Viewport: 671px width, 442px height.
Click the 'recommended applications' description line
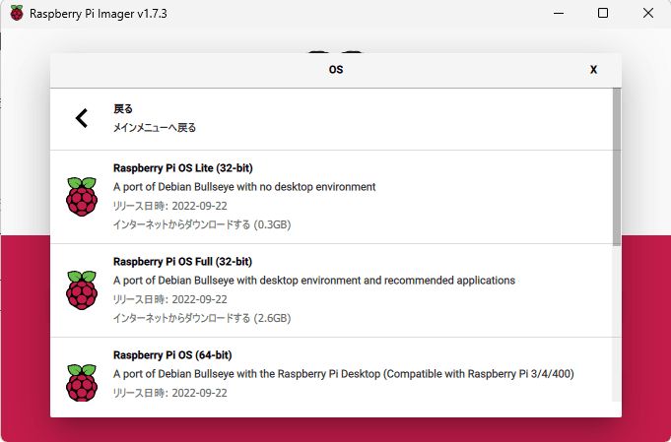click(313, 281)
